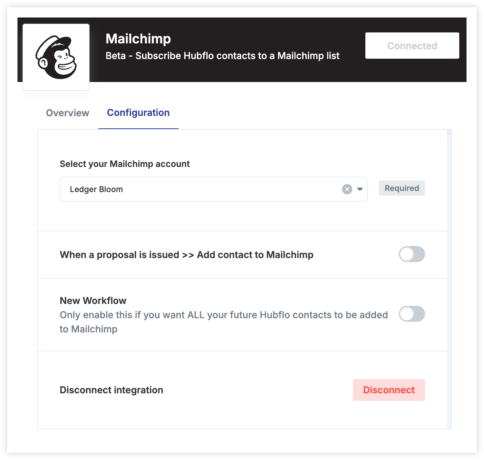Screen dimensions: 484x460
Task: Switch to the Overview tab
Action: click(68, 113)
